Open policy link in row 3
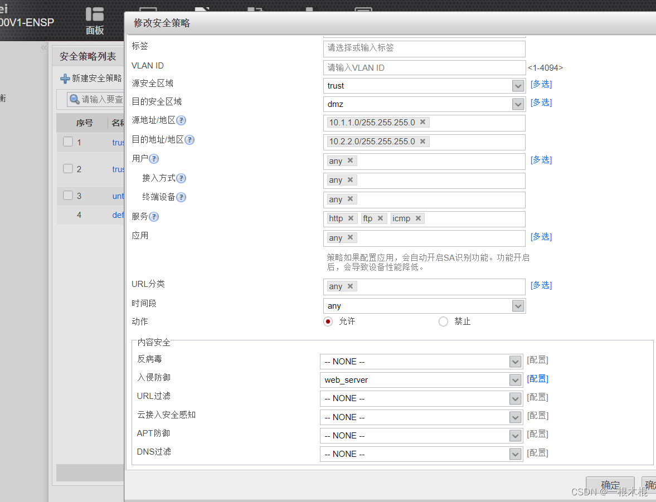Viewport: 656px width, 502px height. (x=118, y=196)
